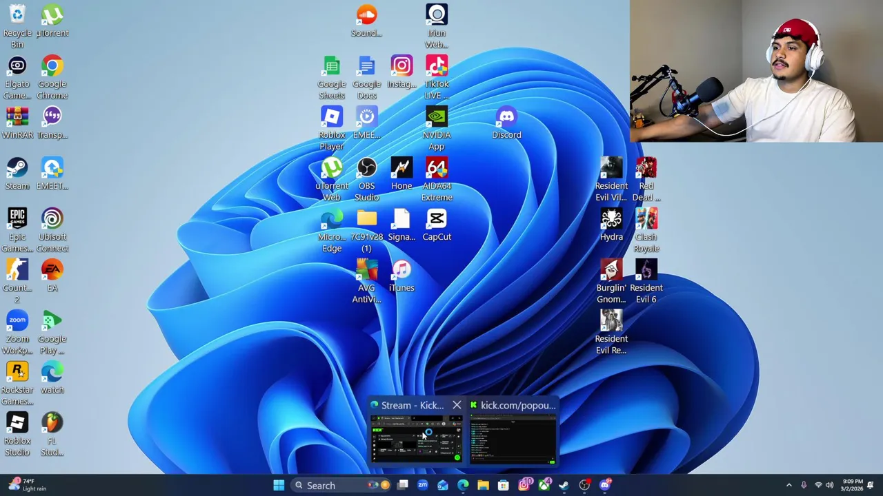Open the Xbox app on the taskbar
Image resolution: width=883 pixels, height=496 pixels.
pyautogui.click(x=544, y=485)
